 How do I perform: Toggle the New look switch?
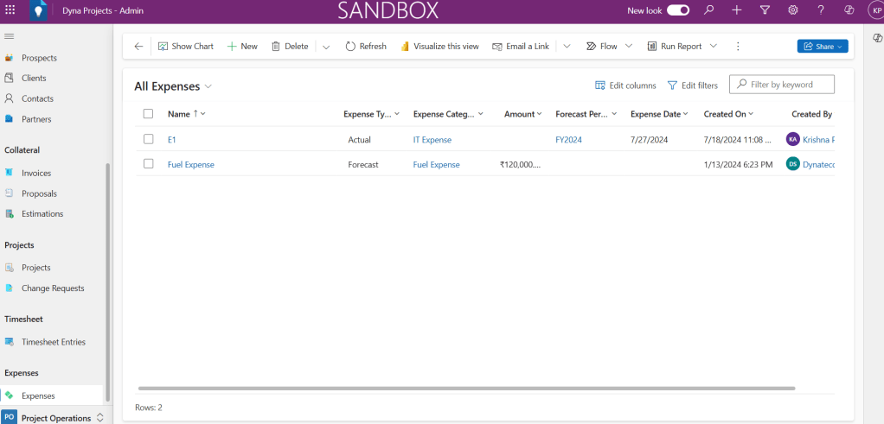(678, 10)
